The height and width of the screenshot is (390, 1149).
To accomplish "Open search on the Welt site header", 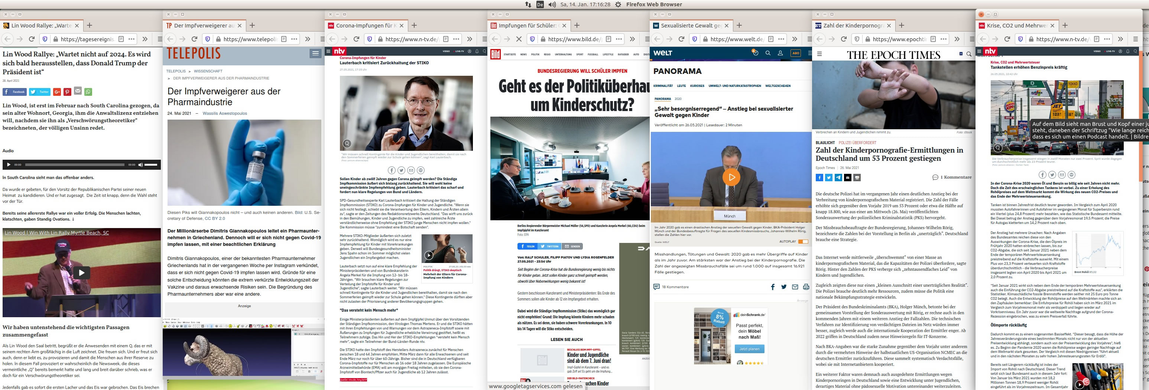I will point(767,53).
